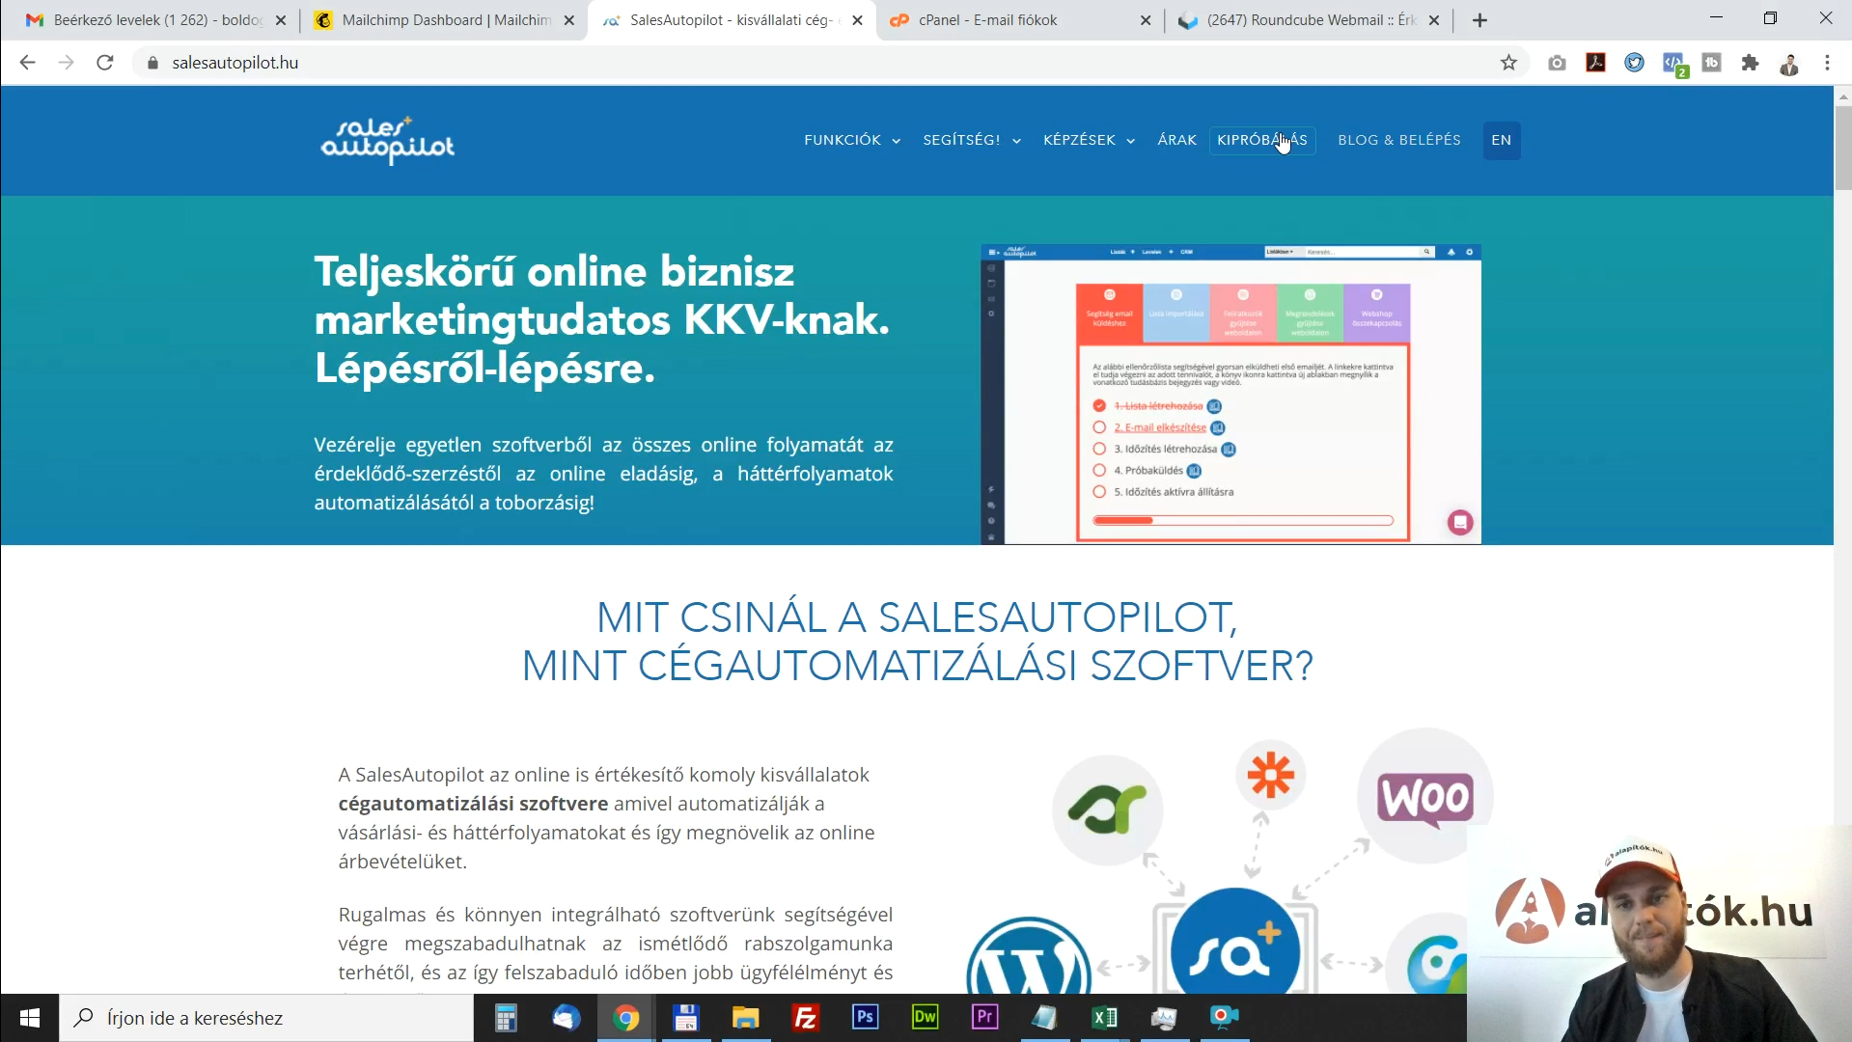Open the KÉPZÉSEK dropdown
Screen dimensions: 1852x1042
tap(1089, 140)
